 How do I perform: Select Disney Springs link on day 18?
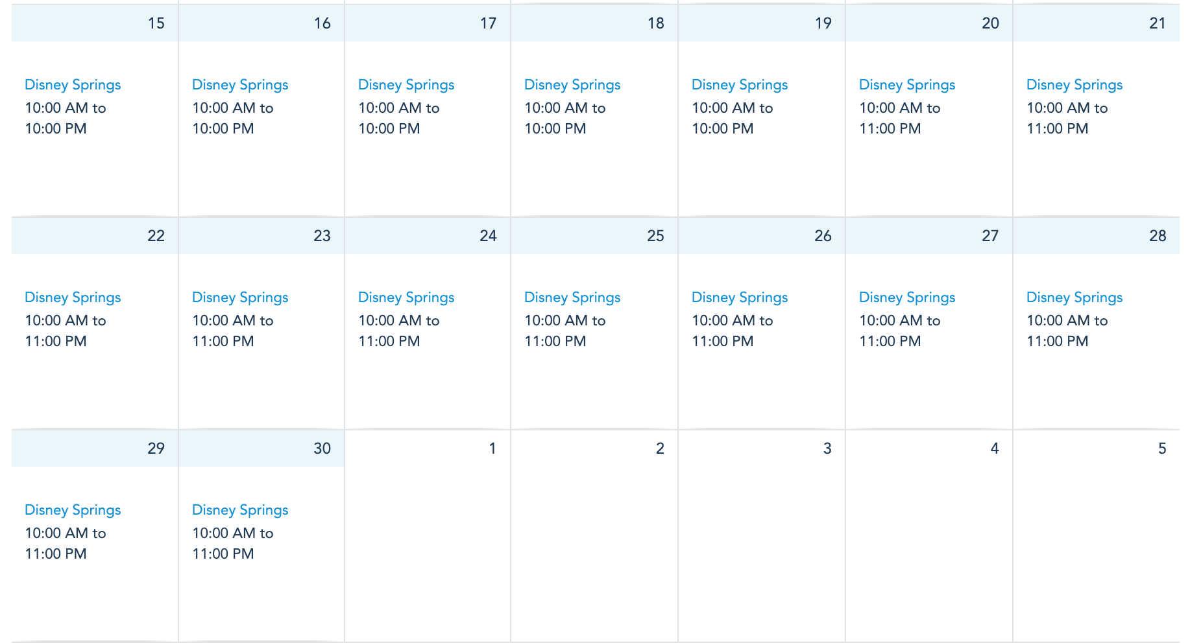click(572, 85)
